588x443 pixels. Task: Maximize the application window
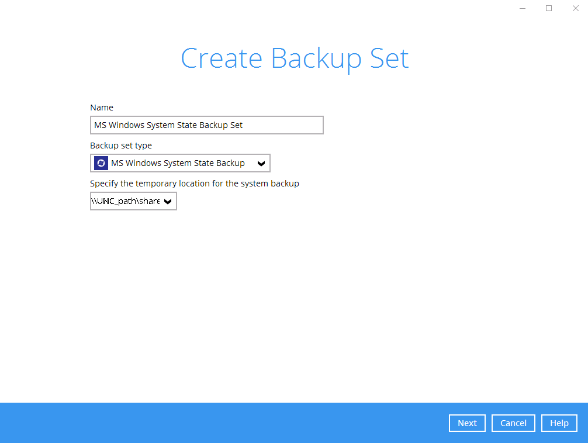coord(549,8)
